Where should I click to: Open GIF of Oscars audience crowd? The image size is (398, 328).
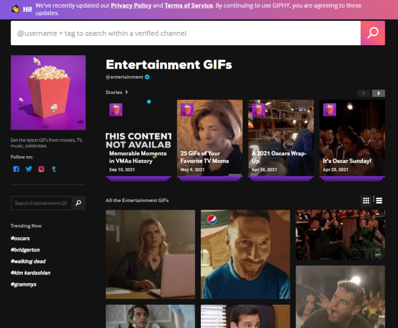(x=340, y=235)
